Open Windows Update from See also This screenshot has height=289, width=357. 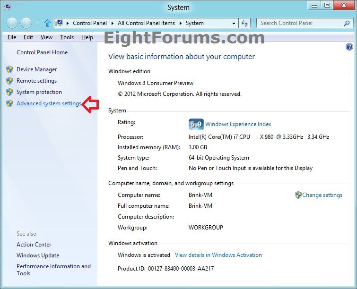(x=38, y=255)
